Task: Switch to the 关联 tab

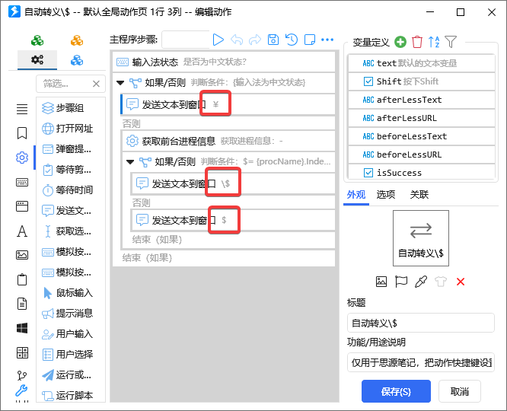Action: point(419,194)
